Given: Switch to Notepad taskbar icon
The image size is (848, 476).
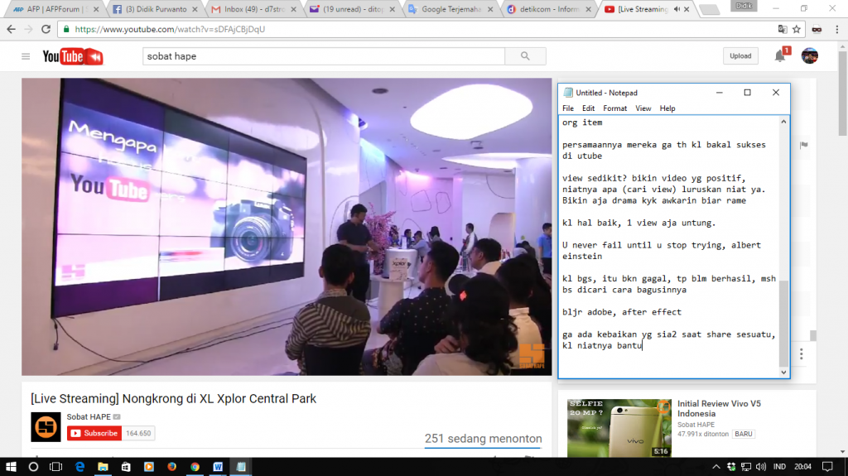Looking at the screenshot, I should [x=241, y=466].
